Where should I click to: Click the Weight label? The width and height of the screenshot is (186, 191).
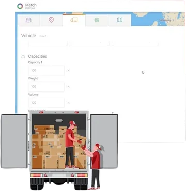[x=33, y=79]
